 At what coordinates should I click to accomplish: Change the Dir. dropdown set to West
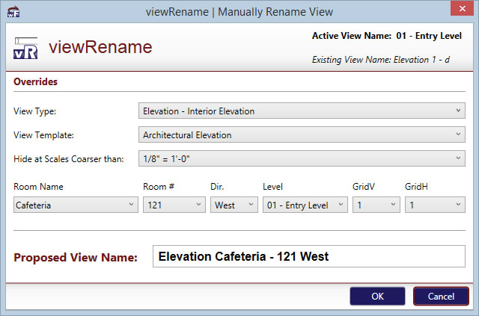pyautogui.click(x=234, y=205)
